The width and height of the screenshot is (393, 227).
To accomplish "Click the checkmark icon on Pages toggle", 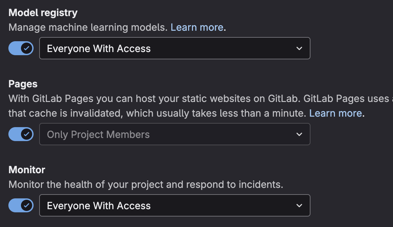I will tap(27, 134).
